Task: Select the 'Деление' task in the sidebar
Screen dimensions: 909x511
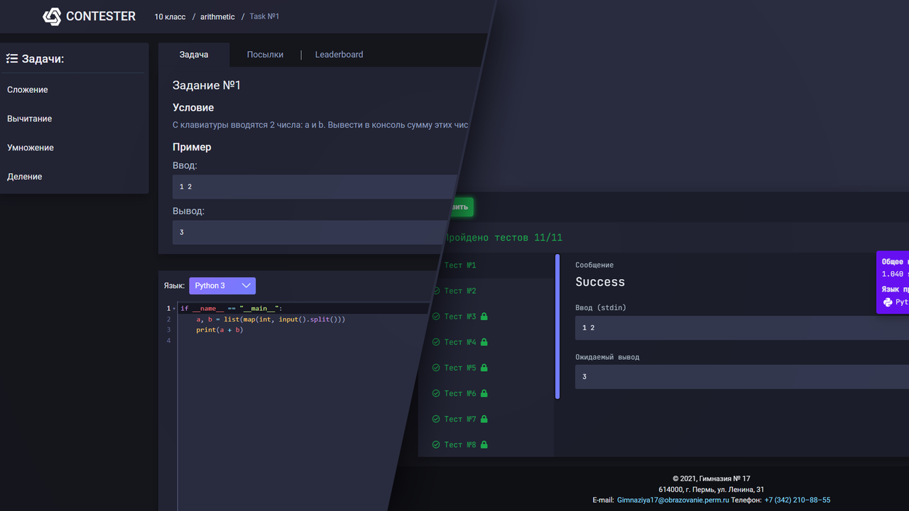Action: tap(25, 177)
